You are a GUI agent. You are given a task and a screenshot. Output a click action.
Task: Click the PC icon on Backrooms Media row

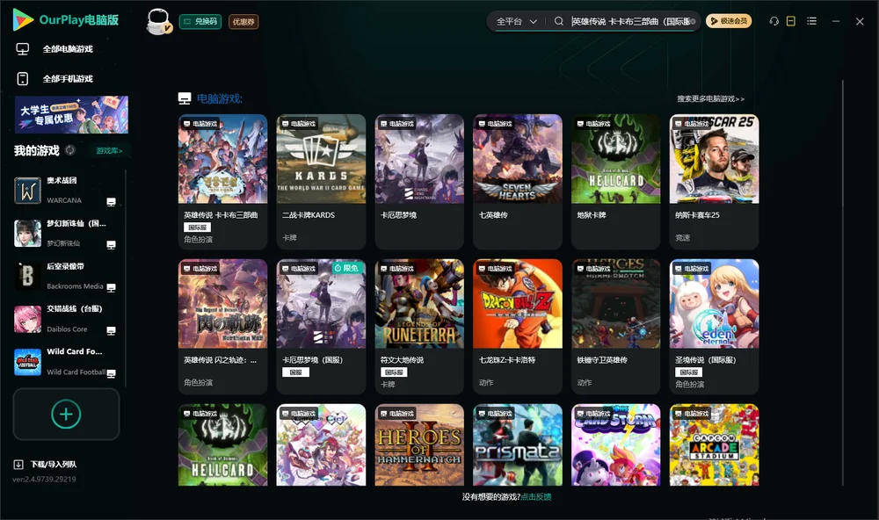111,288
